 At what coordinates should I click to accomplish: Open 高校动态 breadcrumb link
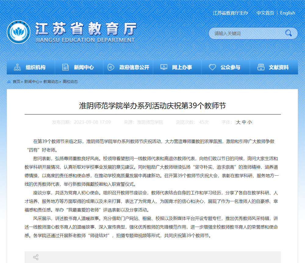pos(70,82)
